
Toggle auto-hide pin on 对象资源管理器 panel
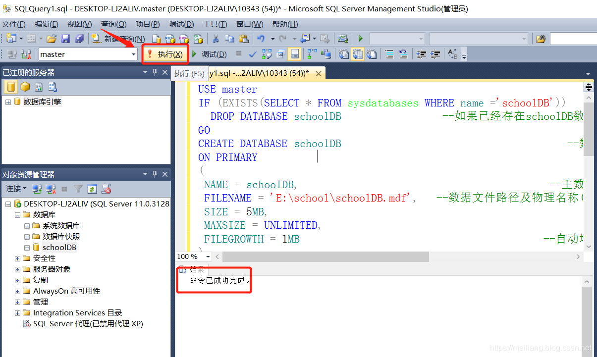[x=155, y=174]
